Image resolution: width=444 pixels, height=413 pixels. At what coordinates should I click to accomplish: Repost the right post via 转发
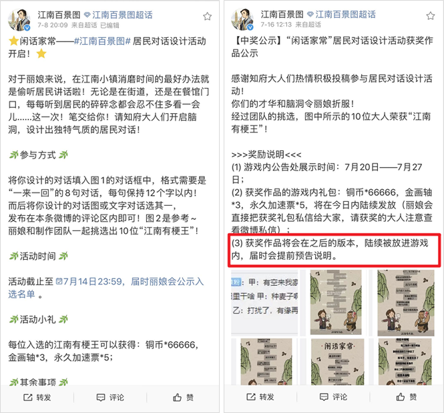tap(260, 397)
